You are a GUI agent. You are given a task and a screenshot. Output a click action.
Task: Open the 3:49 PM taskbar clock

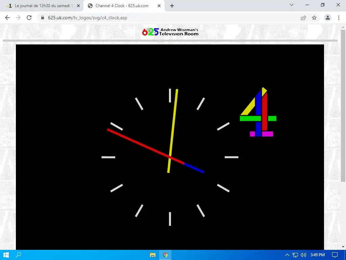[318, 255]
